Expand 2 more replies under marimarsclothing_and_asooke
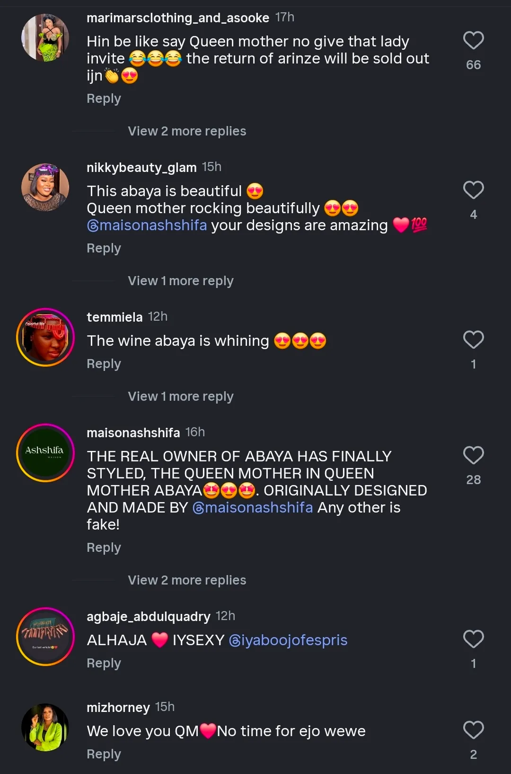The image size is (511, 774). click(187, 131)
